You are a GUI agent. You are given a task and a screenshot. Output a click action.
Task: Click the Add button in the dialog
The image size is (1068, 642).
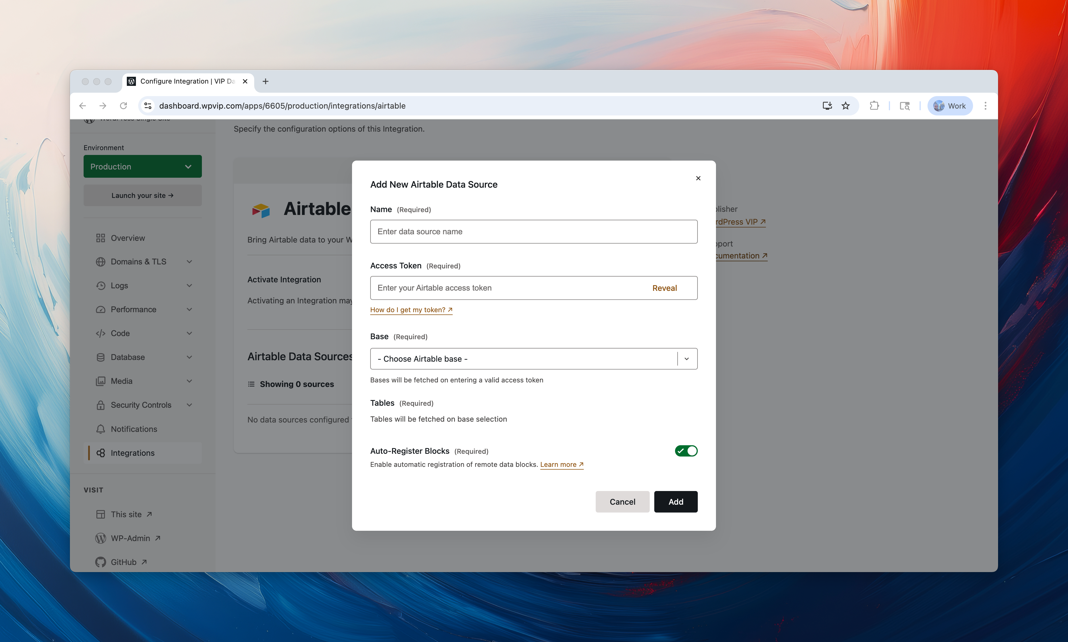pyautogui.click(x=676, y=501)
